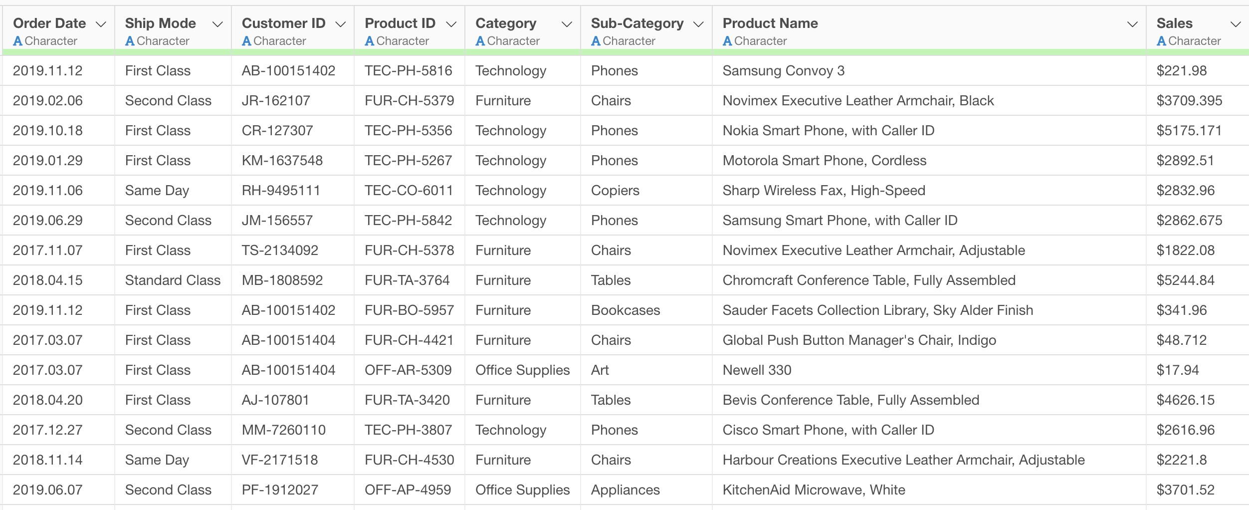Click the Character type icon under Product Name
The height and width of the screenshot is (510, 1249).
coord(728,41)
